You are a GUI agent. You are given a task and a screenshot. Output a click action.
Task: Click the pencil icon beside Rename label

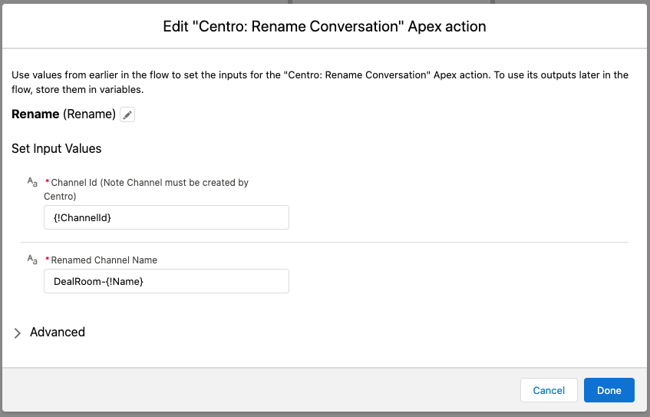(x=127, y=114)
